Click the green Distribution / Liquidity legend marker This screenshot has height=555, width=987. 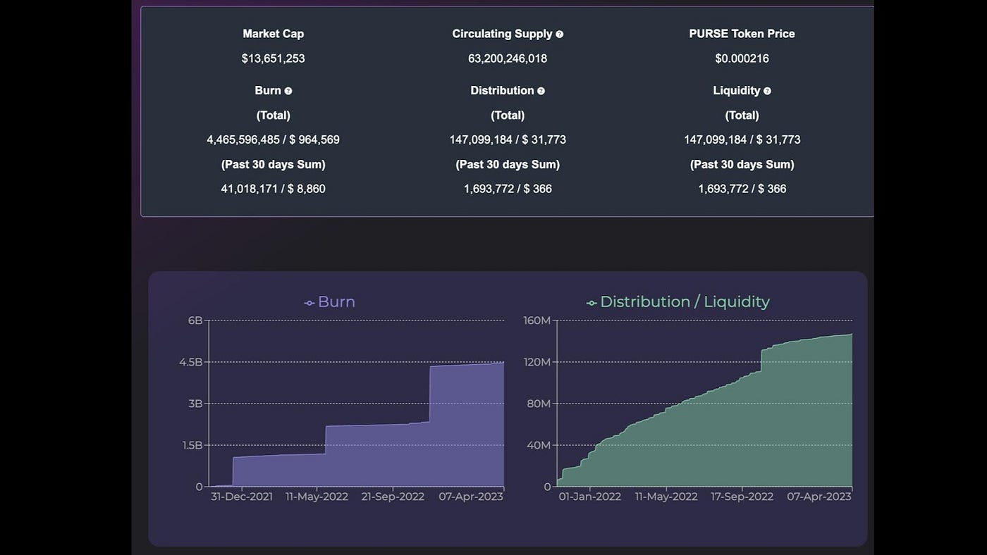(x=591, y=303)
